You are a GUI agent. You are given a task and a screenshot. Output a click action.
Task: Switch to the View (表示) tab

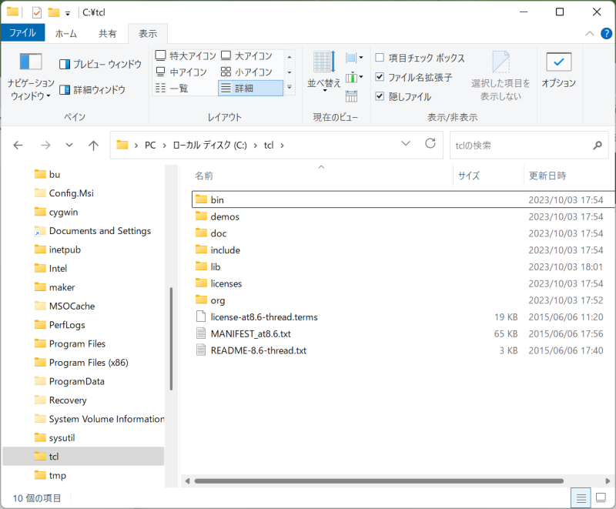tap(148, 34)
